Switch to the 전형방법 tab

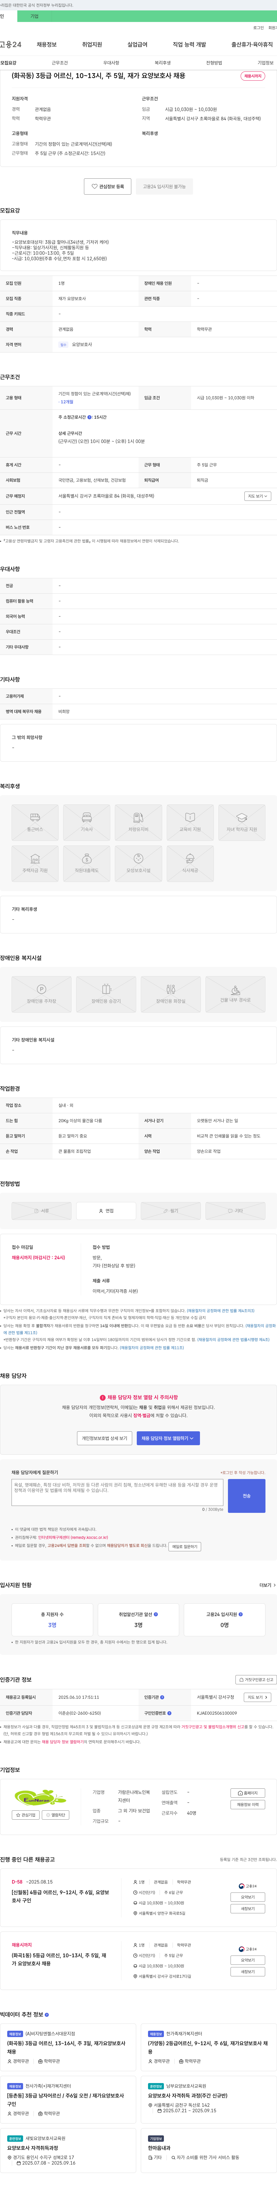[214, 62]
